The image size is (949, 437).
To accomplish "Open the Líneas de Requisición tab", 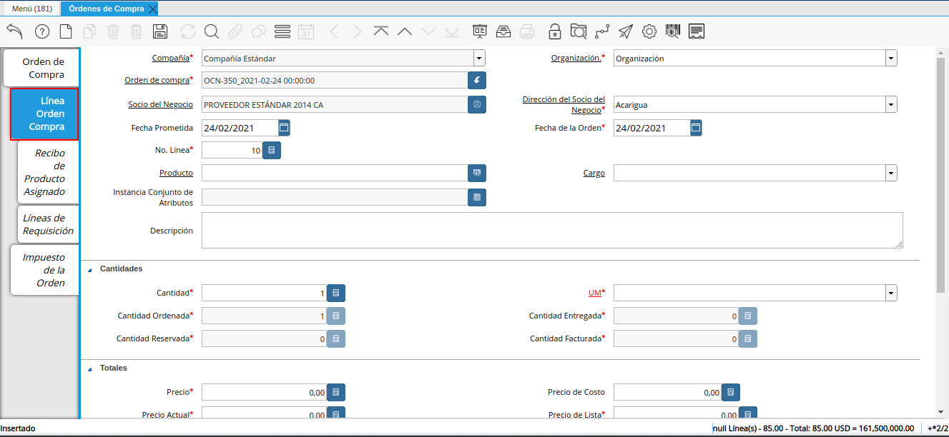I will pos(48,224).
